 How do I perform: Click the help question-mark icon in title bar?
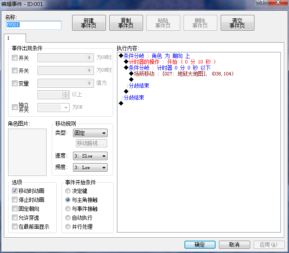(x=262, y=3)
